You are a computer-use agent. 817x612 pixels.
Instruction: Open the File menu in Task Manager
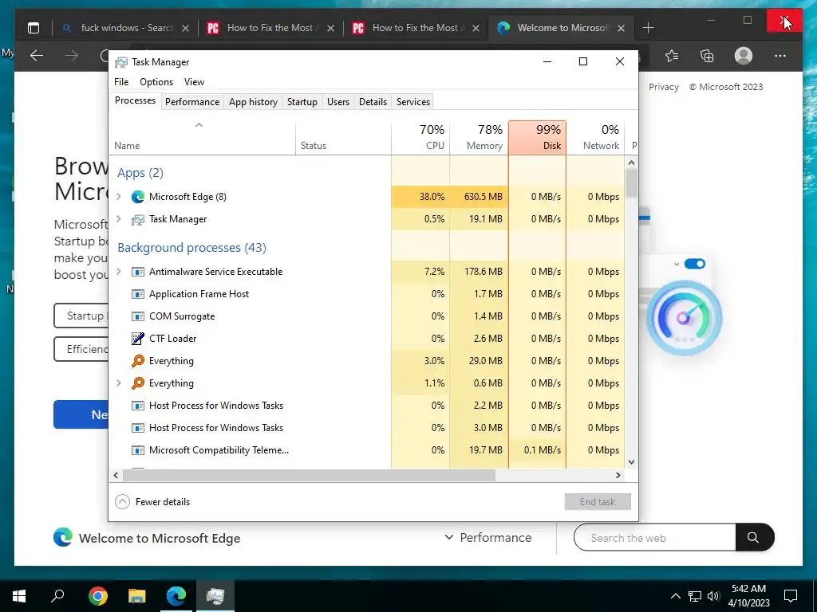pos(121,82)
